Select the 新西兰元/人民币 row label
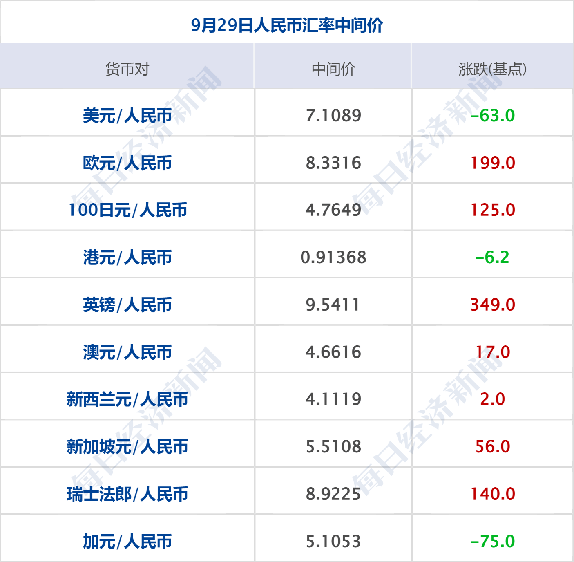Viewport: 574px width, 562px height. tap(128, 399)
